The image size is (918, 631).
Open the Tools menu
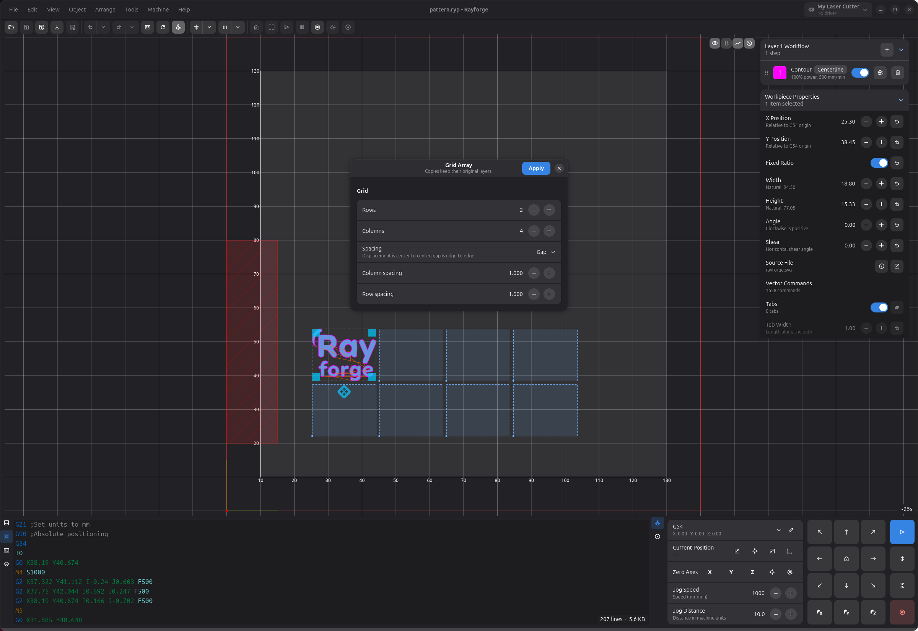click(132, 10)
